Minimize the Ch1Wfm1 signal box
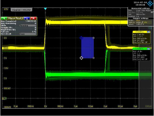 click(148, 32)
